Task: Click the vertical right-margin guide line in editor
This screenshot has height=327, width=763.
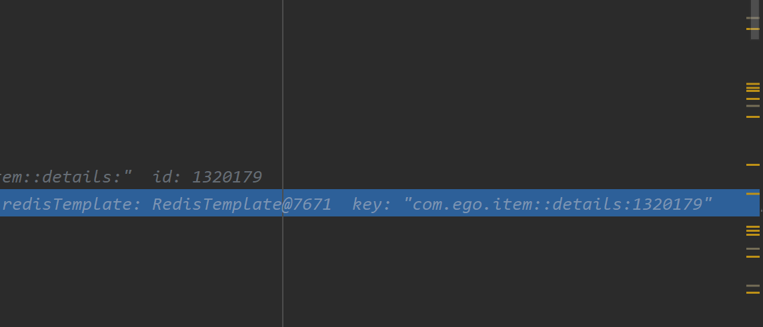Action: coord(283,97)
